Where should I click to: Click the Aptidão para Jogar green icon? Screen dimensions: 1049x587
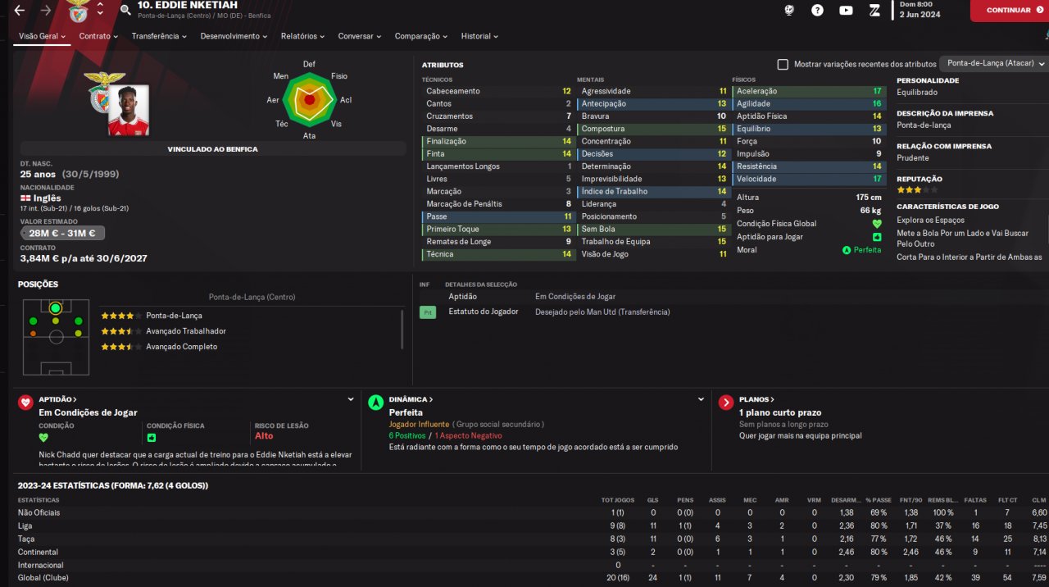877,237
